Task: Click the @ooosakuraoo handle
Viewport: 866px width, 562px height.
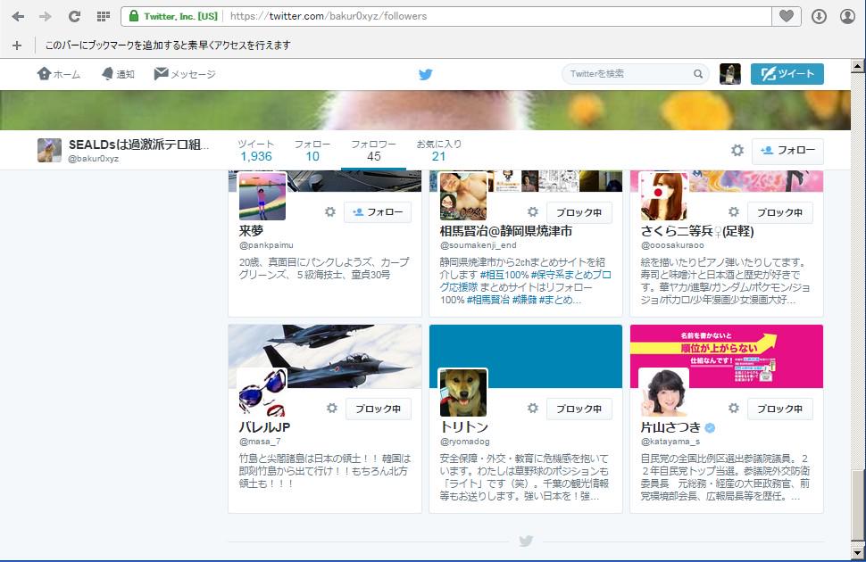Action: point(672,245)
